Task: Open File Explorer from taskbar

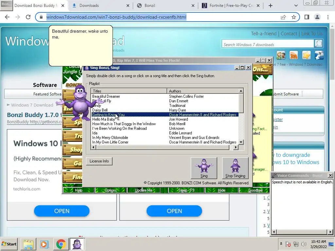Action: tap(28, 244)
